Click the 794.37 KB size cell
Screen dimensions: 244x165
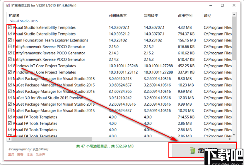(186, 34)
